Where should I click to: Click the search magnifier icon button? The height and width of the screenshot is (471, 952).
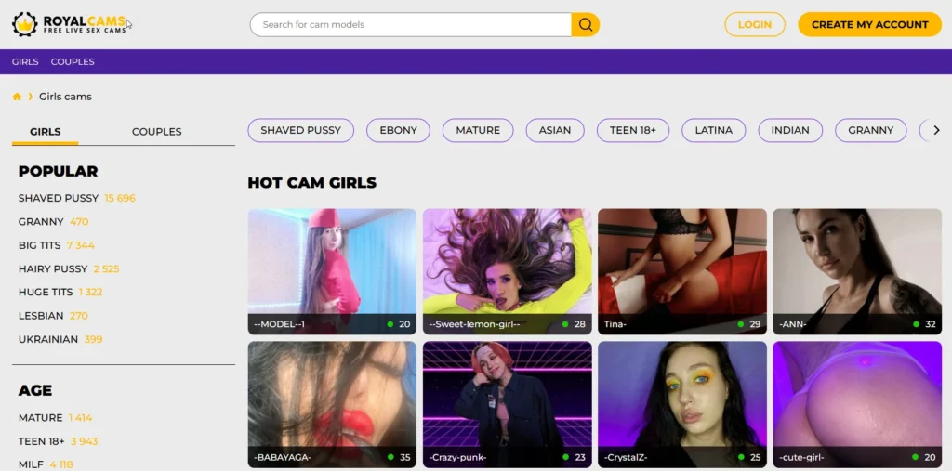click(585, 25)
